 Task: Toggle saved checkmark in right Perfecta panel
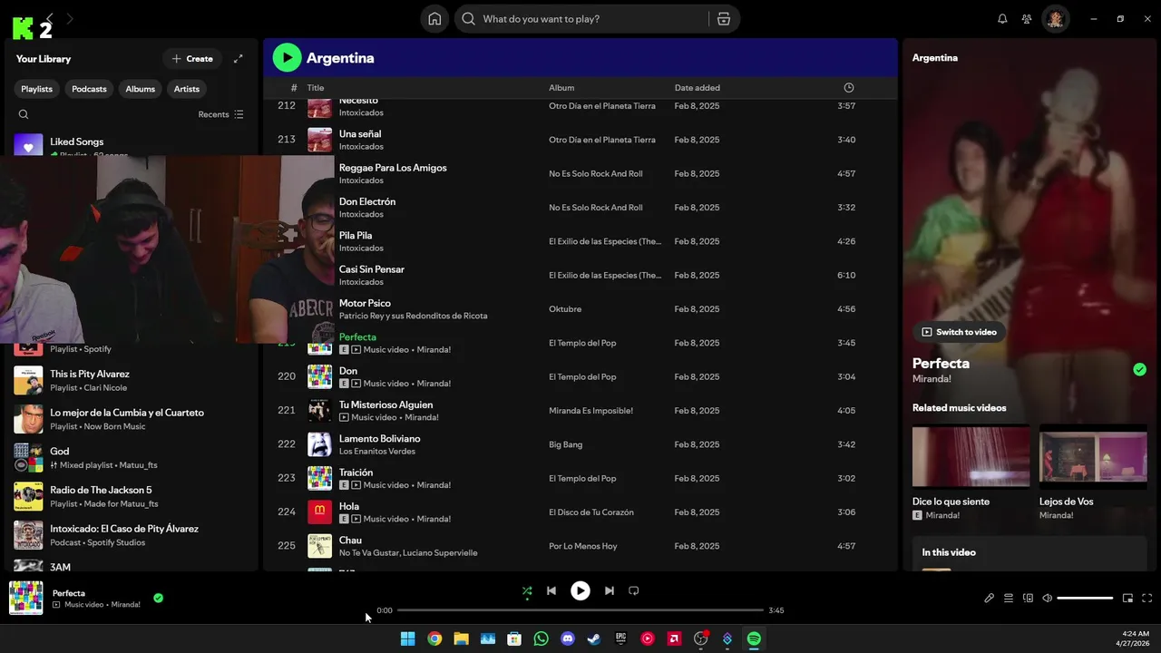1139,369
